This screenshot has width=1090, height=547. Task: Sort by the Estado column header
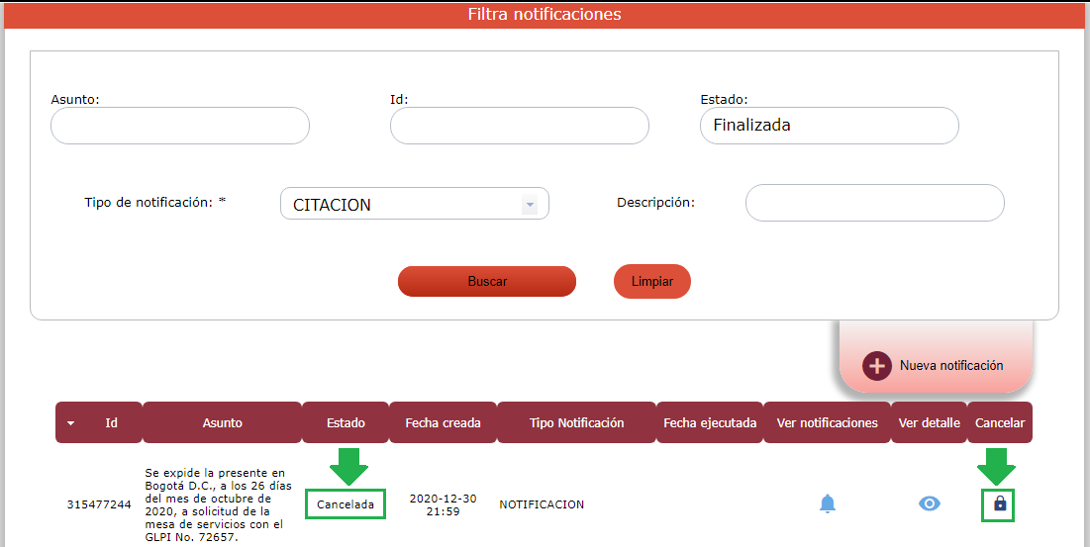[x=346, y=422]
